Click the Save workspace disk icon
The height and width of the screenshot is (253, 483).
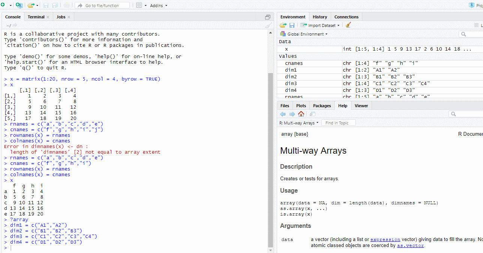pos(292,25)
